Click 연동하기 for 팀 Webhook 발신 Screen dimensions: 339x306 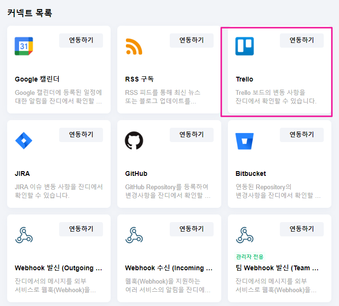(302, 229)
